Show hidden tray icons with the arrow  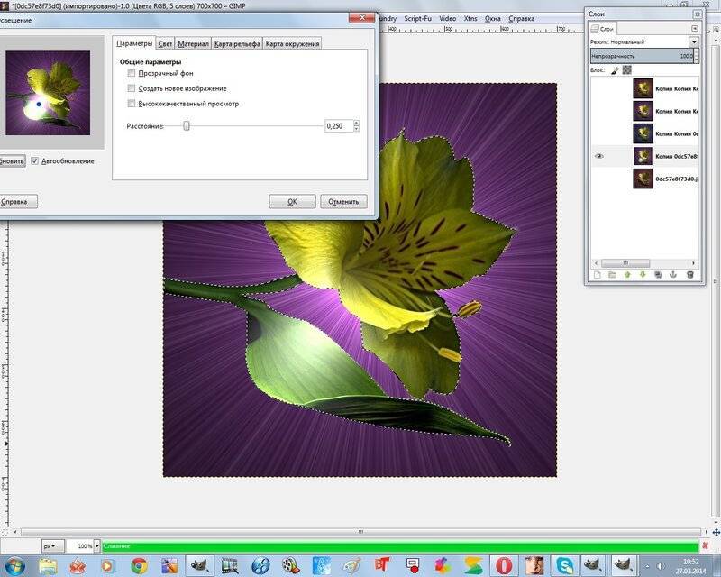coord(647,566)
